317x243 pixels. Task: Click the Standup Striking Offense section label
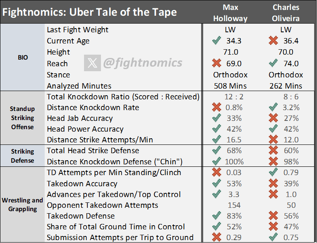(x=23, y=118)
